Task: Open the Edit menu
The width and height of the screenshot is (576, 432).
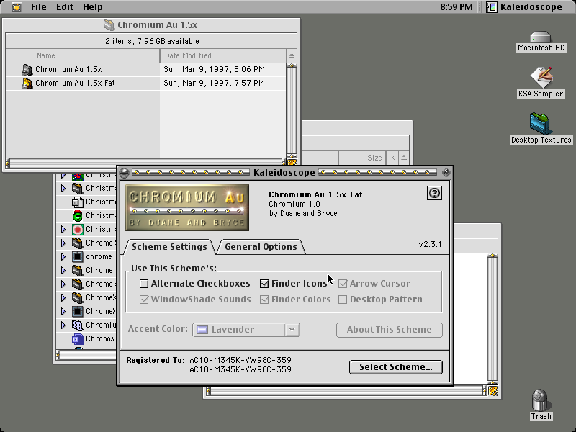Action: 65,7
